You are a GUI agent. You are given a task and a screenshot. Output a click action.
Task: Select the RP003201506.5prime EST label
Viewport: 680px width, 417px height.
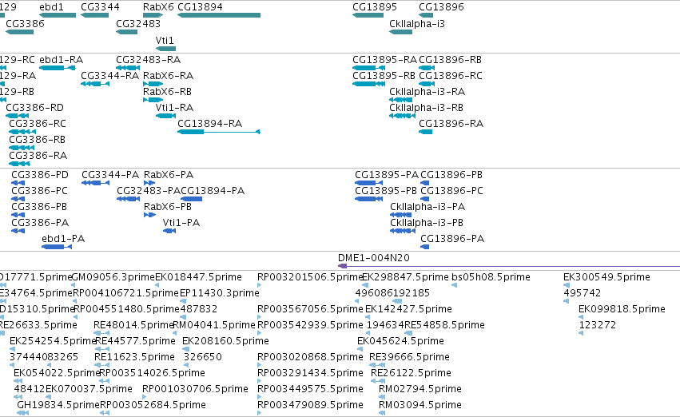tap(309, 277)
